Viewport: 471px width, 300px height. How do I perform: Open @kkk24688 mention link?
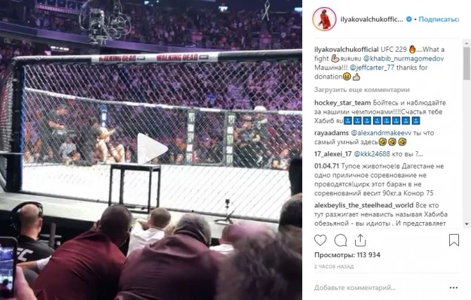372,154
